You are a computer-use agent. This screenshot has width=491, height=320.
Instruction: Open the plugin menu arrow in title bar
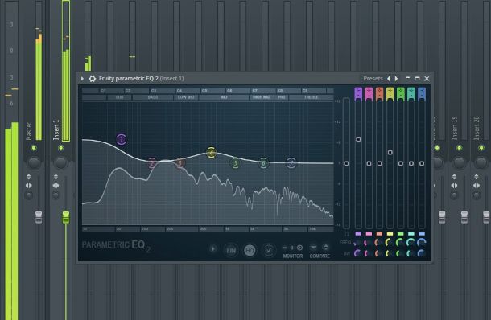[82, 79]
